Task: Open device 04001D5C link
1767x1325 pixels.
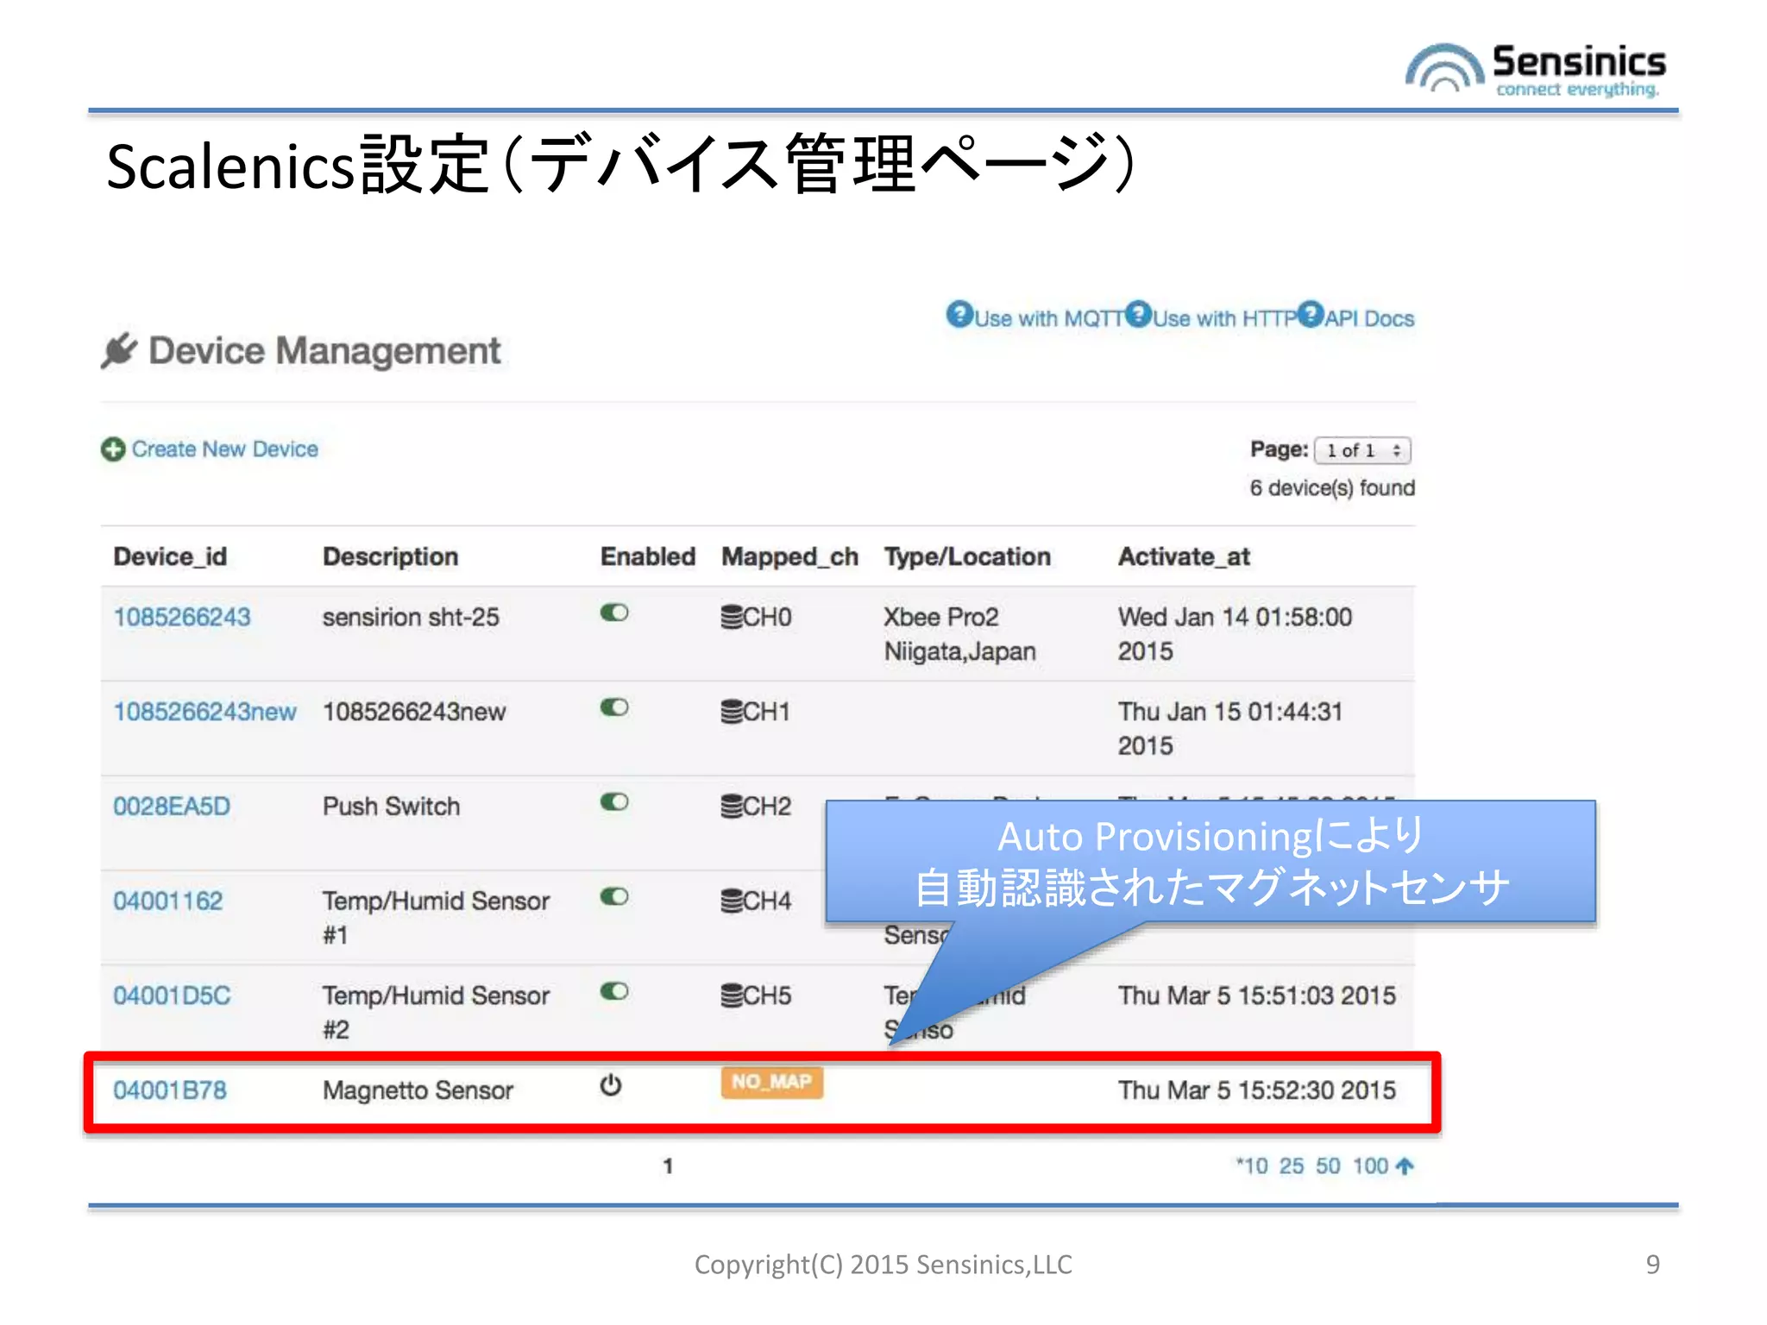Action: pos(172,995)
